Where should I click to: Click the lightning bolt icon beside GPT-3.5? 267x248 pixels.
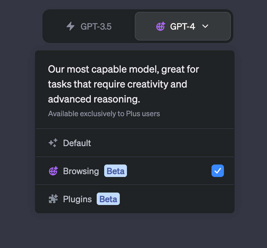(x=70, y=26)
